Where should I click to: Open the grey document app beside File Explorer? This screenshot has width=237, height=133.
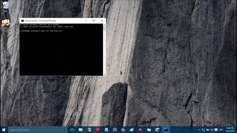point(89,130)
